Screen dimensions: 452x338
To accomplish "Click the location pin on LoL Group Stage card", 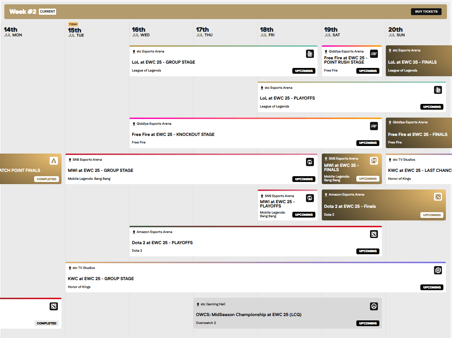I will pyautogui.click(x=134, y=51).
